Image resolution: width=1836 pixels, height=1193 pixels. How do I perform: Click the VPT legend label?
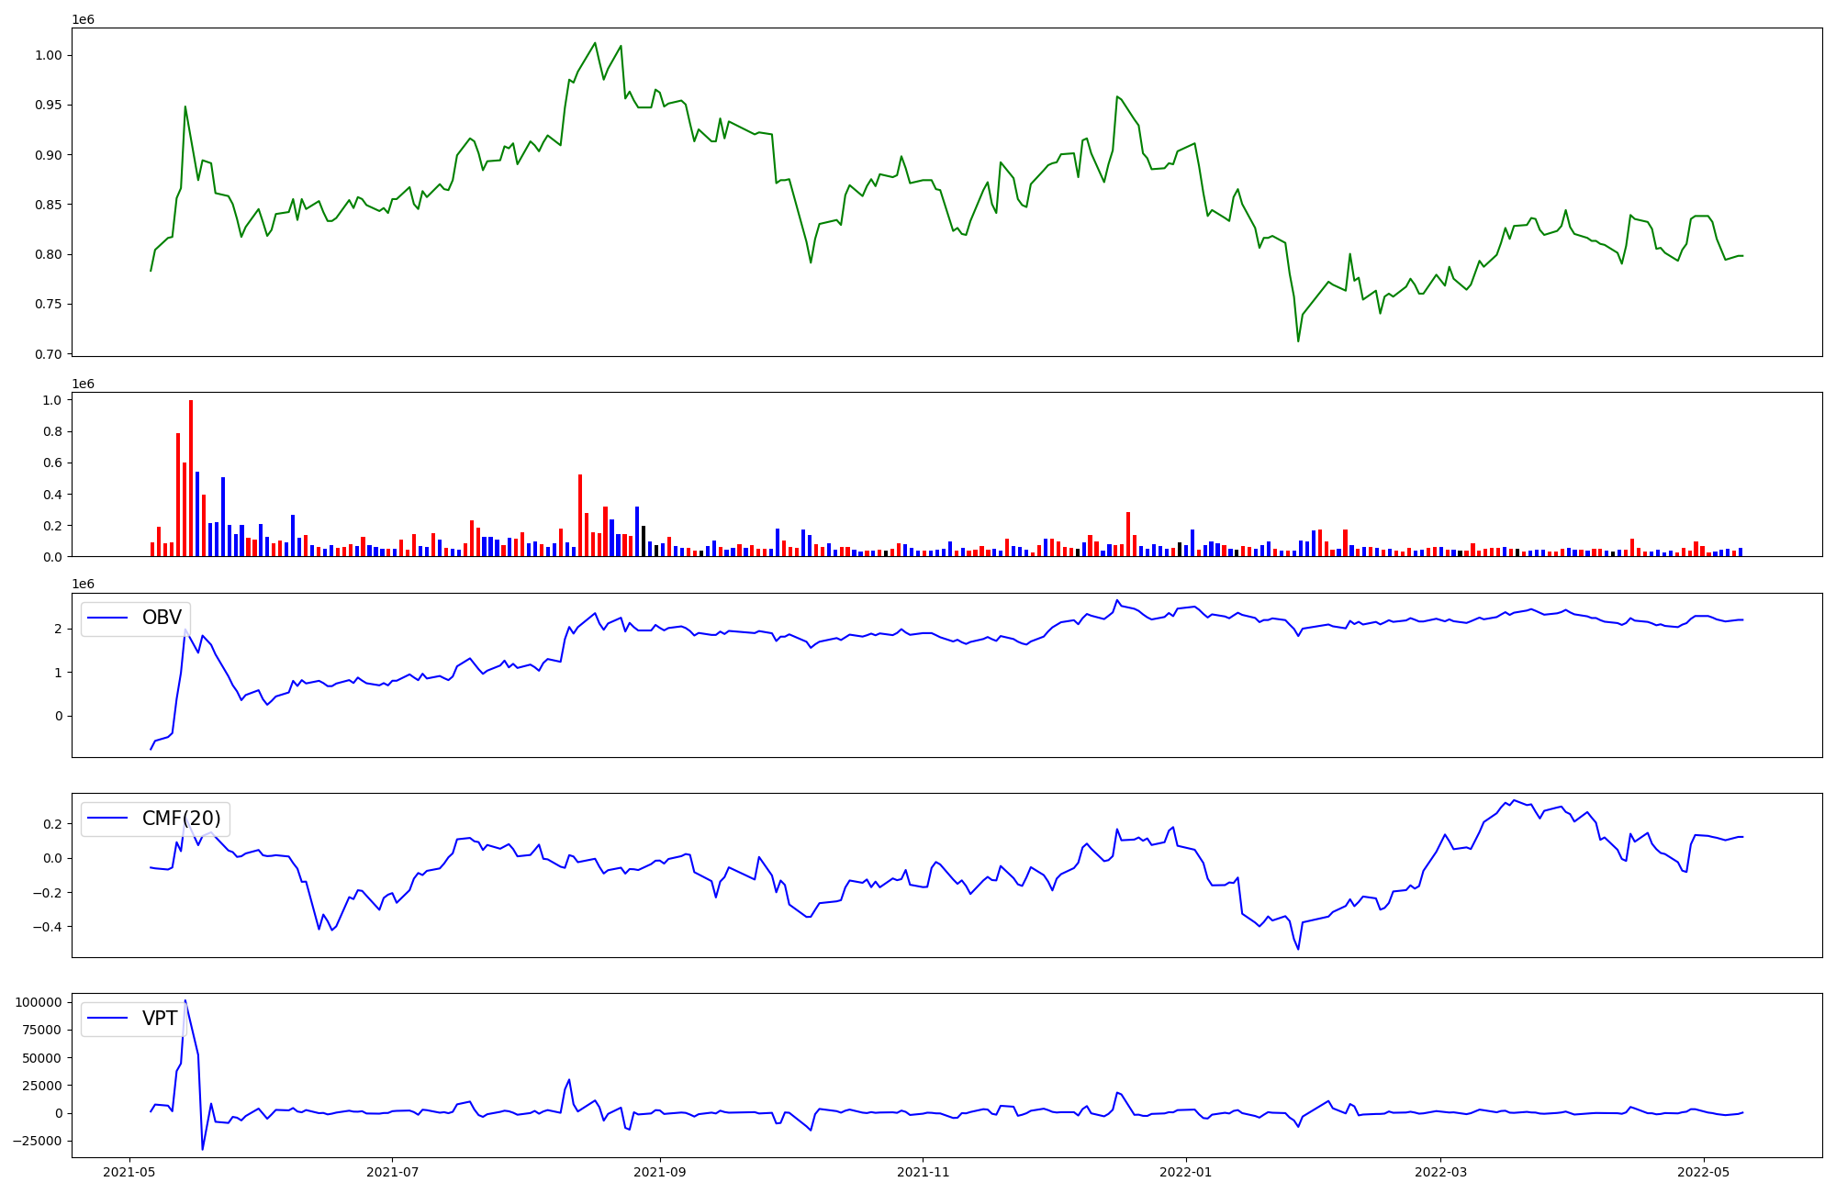[x=160, y=1019]
